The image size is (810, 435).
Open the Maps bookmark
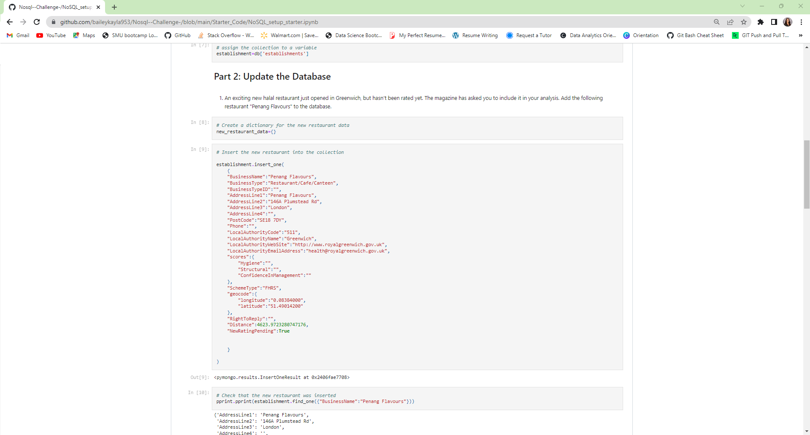coord(84,35)
